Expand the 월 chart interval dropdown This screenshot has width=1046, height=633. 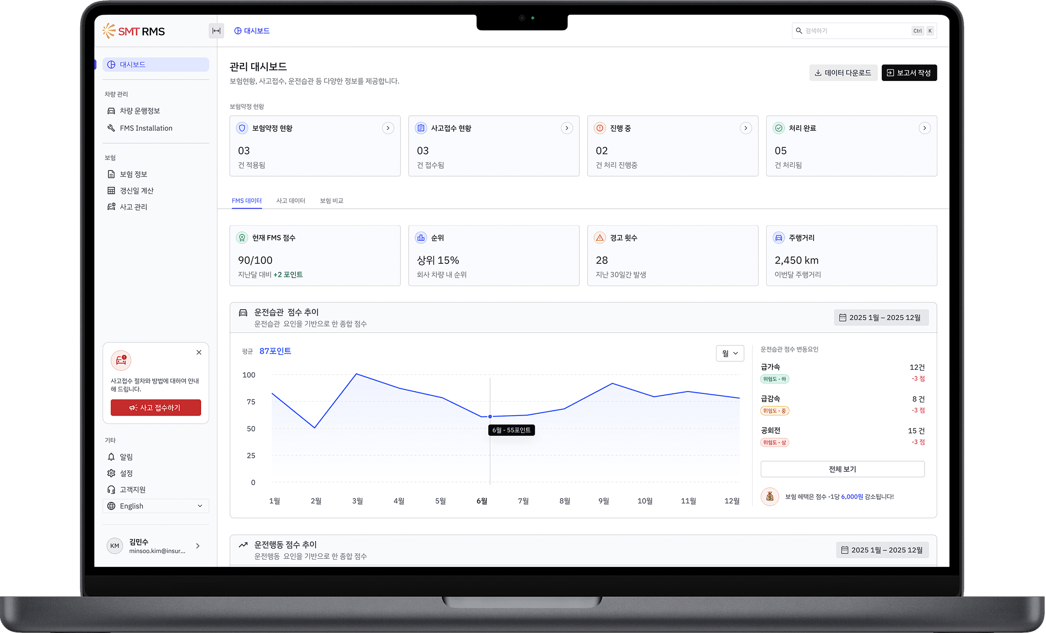730,353
